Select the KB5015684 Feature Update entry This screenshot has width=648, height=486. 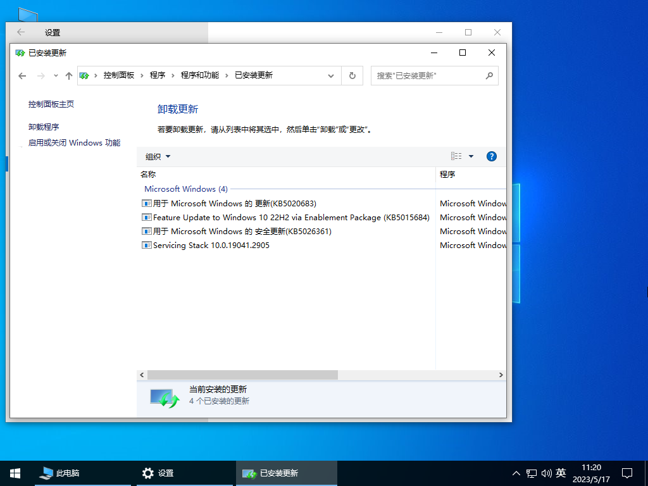click(285, 217)
